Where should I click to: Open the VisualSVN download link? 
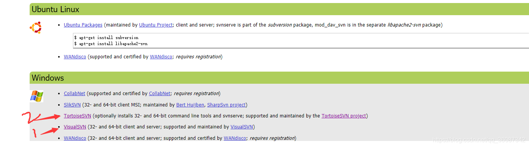click(x=75, y=127)
